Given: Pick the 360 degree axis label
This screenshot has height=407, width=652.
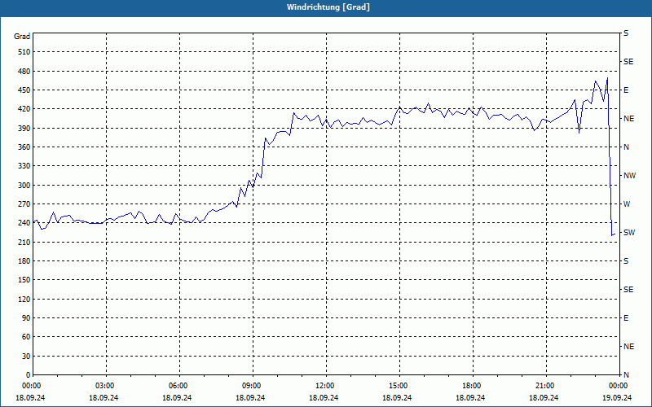Looking at the screenshot, I should click(x=24, y=147).
